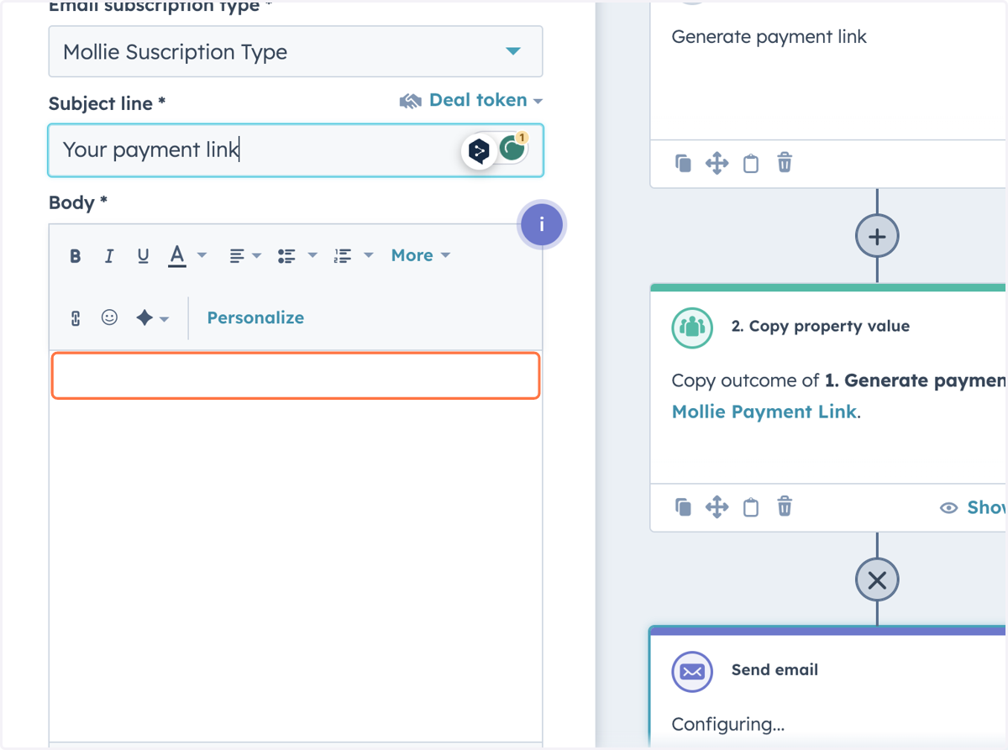
Task: Click the text color A icon
Action: 176,255
